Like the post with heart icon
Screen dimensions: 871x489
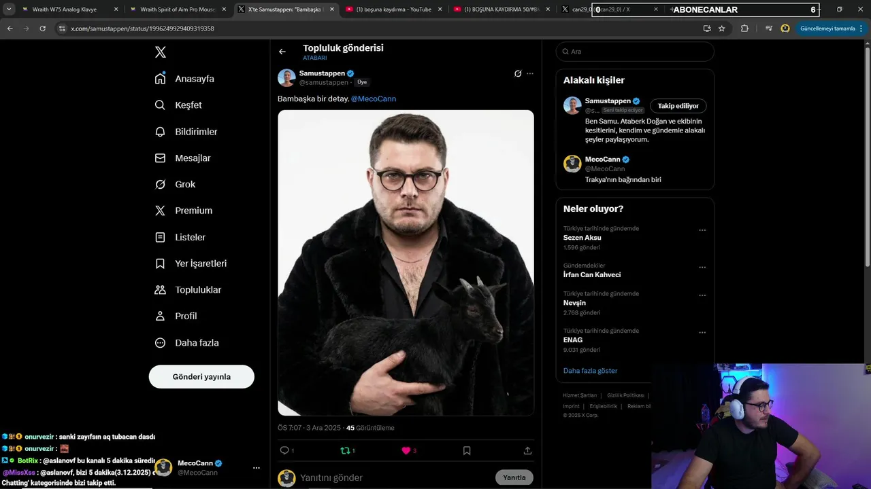point(406,450)
